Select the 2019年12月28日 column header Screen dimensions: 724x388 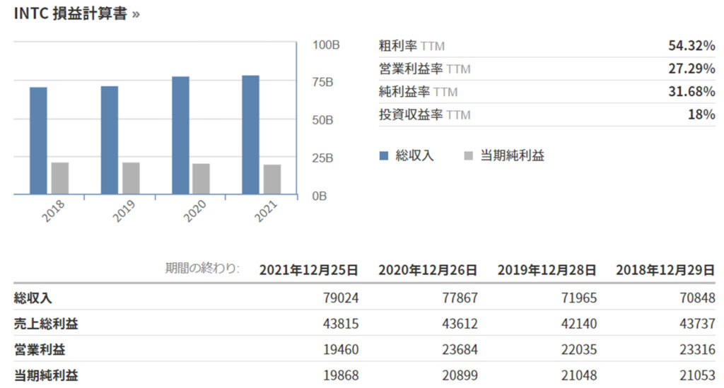tap(547, 270)
